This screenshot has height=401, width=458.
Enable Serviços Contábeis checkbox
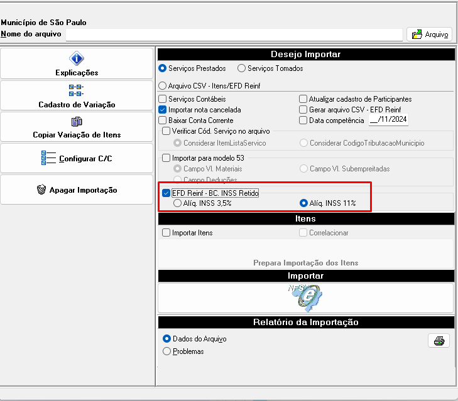[192, 99]
